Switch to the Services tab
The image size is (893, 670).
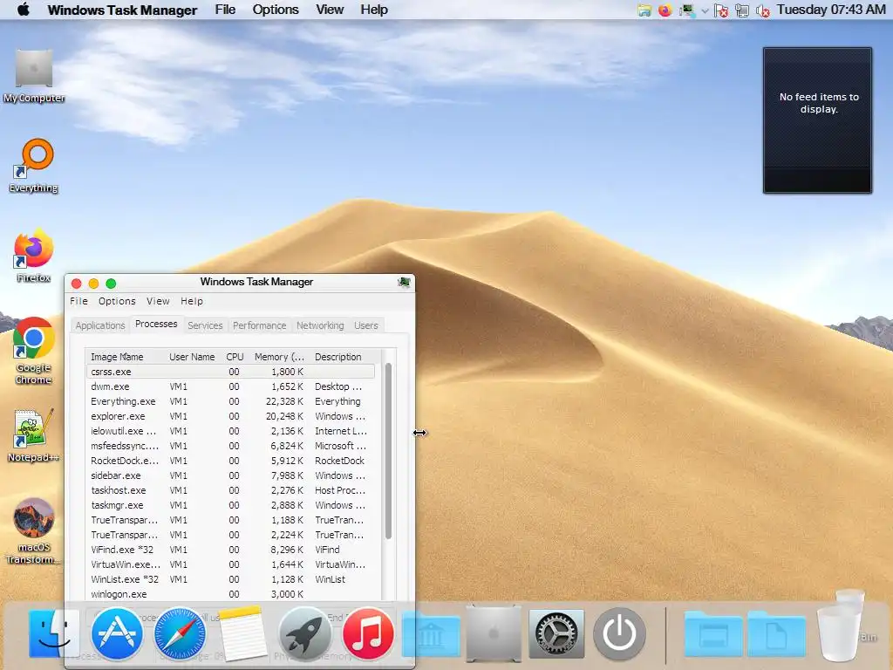click(205, 325)
